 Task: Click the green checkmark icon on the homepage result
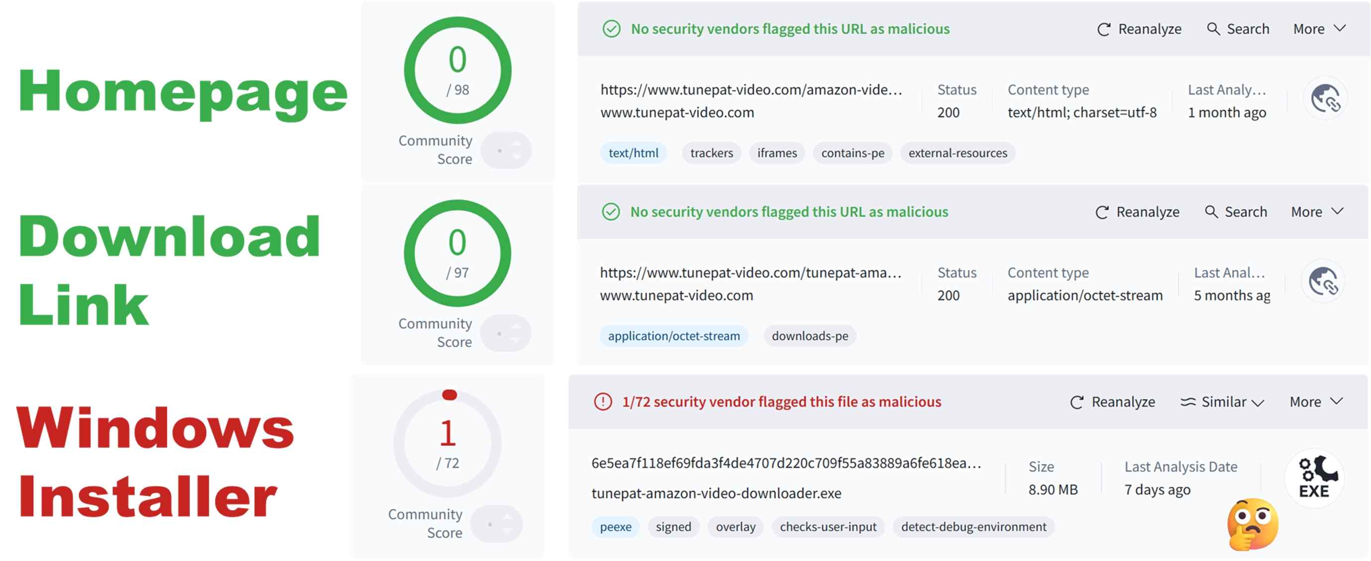click(611, 29)
